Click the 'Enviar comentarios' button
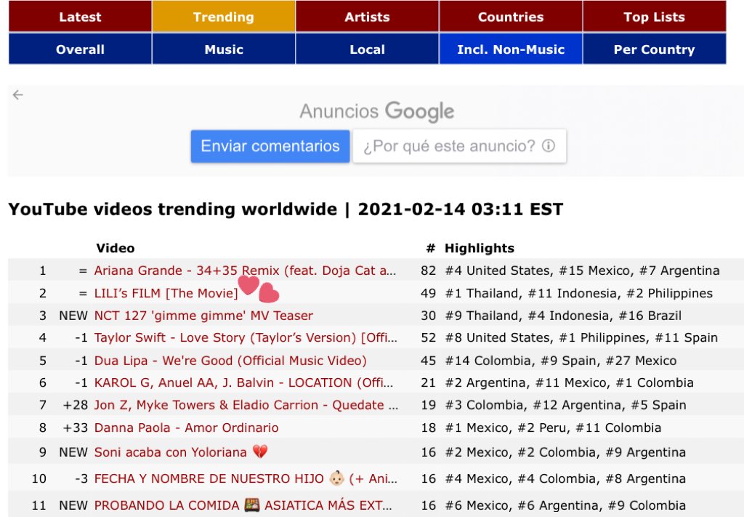 coord(270,146)
